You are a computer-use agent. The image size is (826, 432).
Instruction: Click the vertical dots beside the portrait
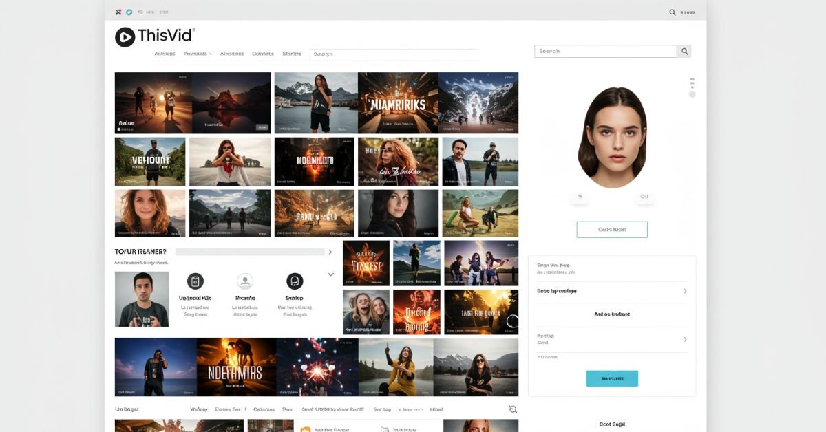[x=692, y=84]
